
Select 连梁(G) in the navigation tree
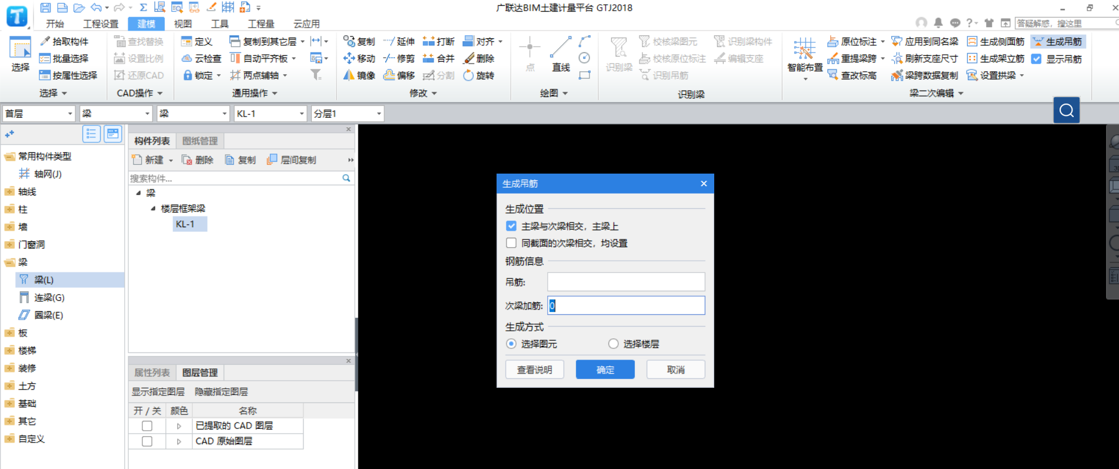pyautogui.click(x=49, y=298)
